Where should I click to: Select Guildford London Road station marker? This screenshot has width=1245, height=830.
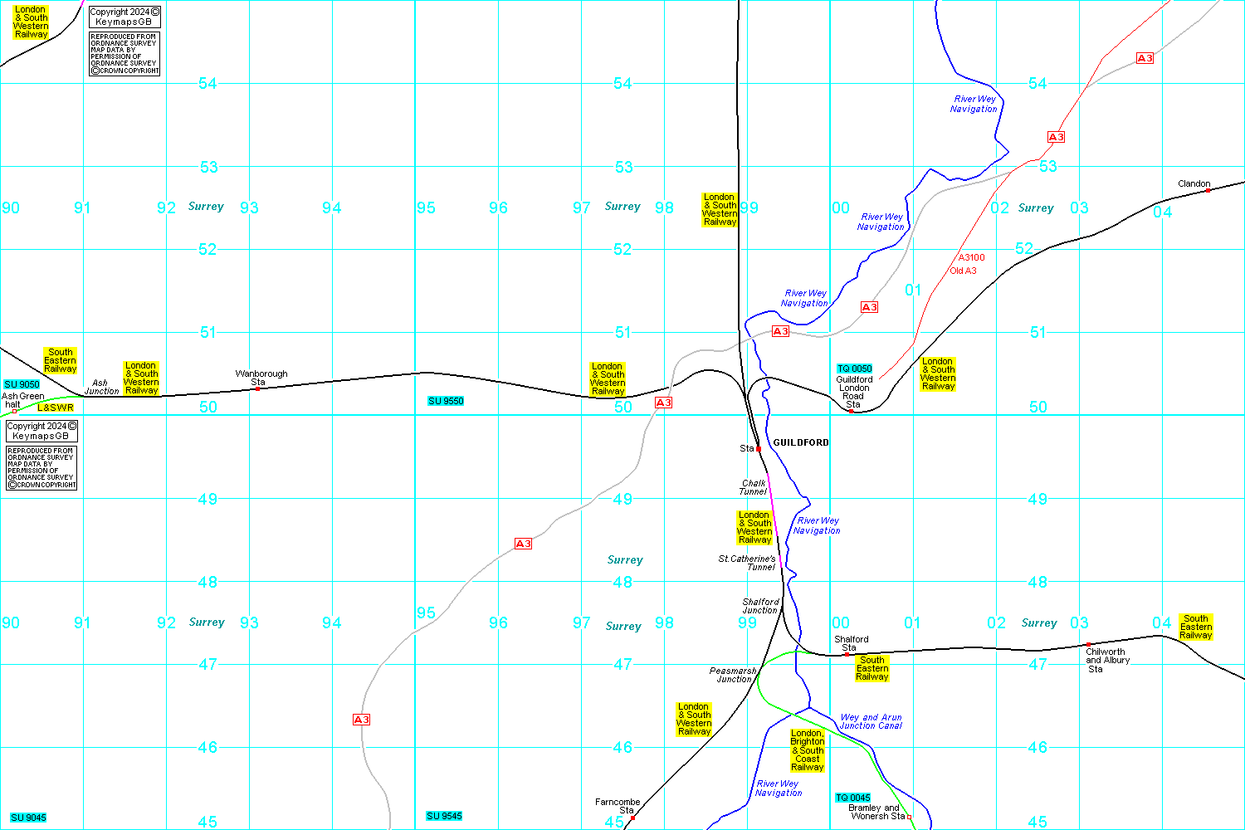coord(851,411)
